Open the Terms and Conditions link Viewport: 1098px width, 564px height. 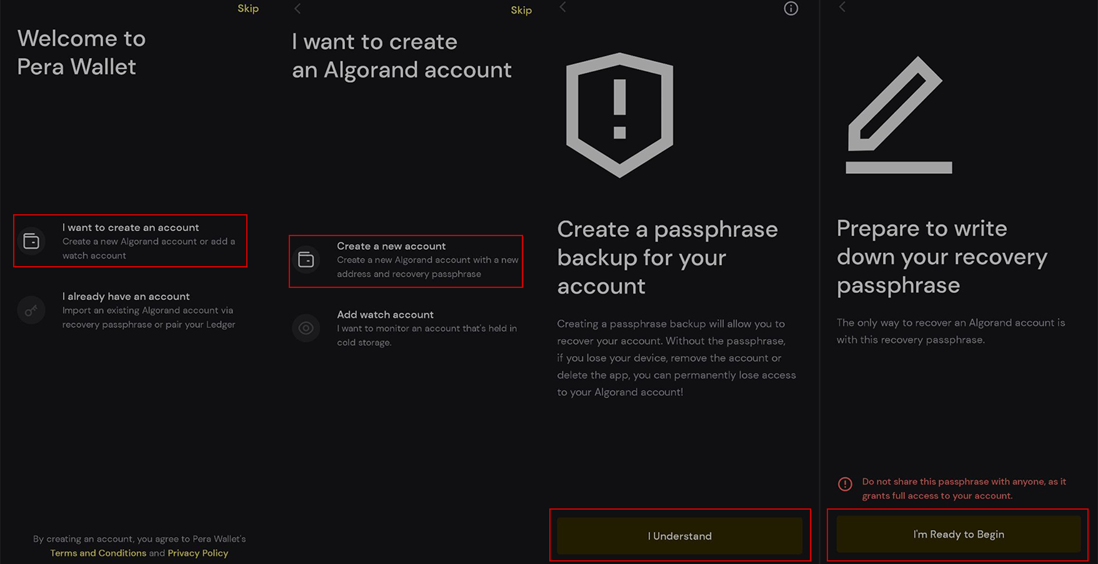coord(98,553)
